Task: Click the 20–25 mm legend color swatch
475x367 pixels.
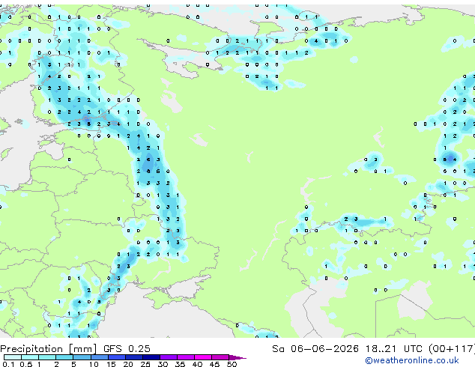Action: point(133,357)
